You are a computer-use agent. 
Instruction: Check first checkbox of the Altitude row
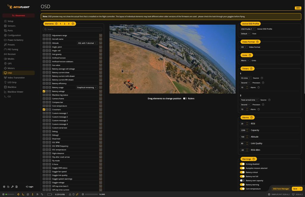(x=44, y=43)
